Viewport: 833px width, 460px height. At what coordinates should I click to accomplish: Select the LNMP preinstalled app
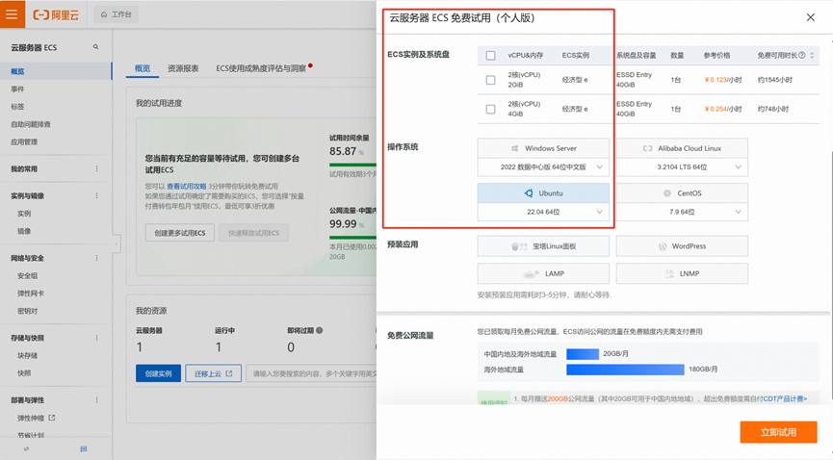coord(682,273)
